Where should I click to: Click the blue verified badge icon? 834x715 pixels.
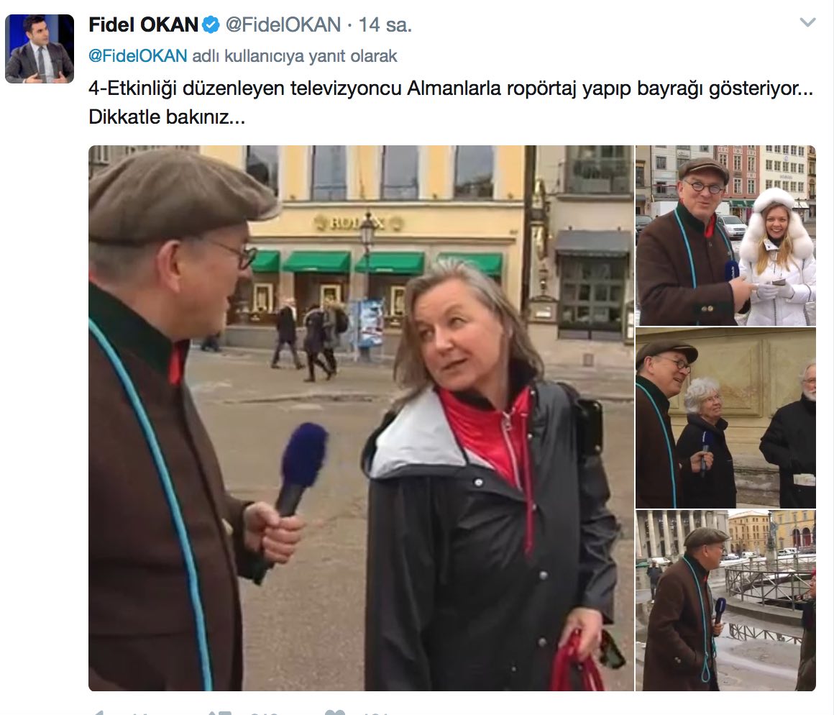click(211, 25)
